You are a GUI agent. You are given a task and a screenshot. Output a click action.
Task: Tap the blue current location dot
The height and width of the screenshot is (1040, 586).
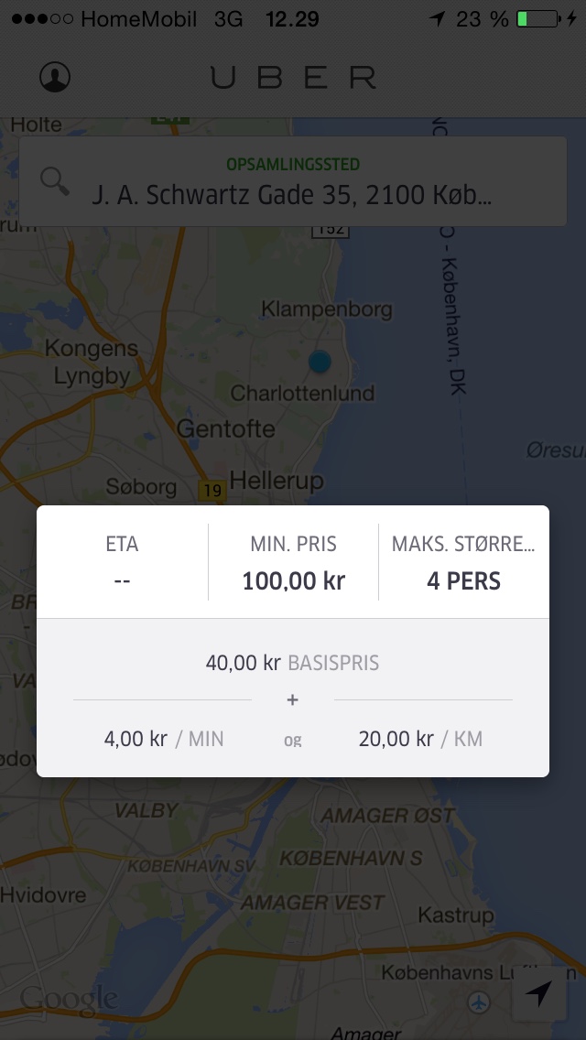[x=320, y=362]
